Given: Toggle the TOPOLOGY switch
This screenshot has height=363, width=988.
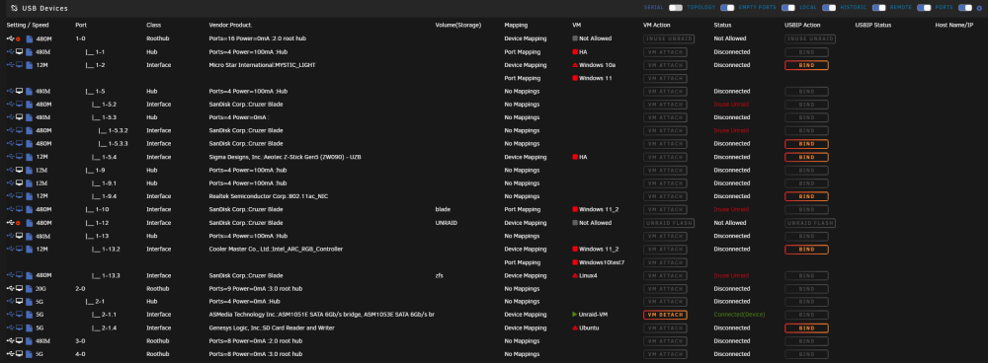Looking at the screenshot, I should (x=727, y=8).
